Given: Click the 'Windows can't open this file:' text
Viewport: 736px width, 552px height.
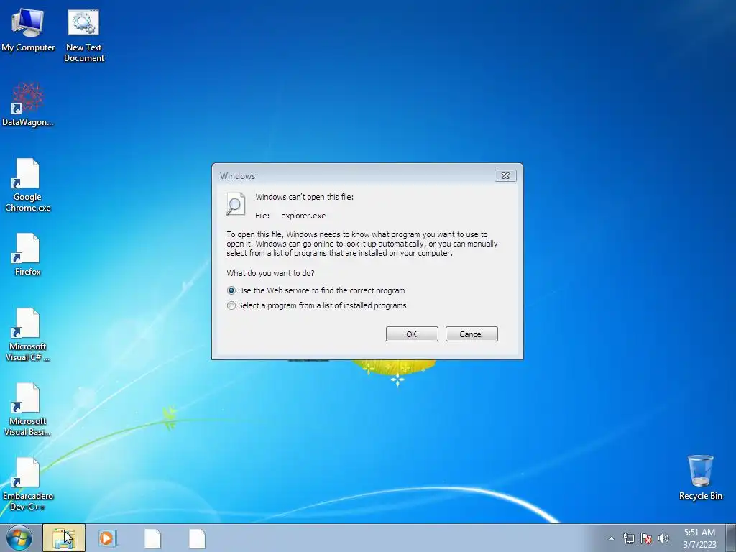Looking at the screenshot, I should [305, 197].
